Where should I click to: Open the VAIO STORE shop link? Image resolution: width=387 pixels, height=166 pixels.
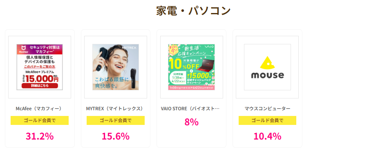click(x=190, y=109)
